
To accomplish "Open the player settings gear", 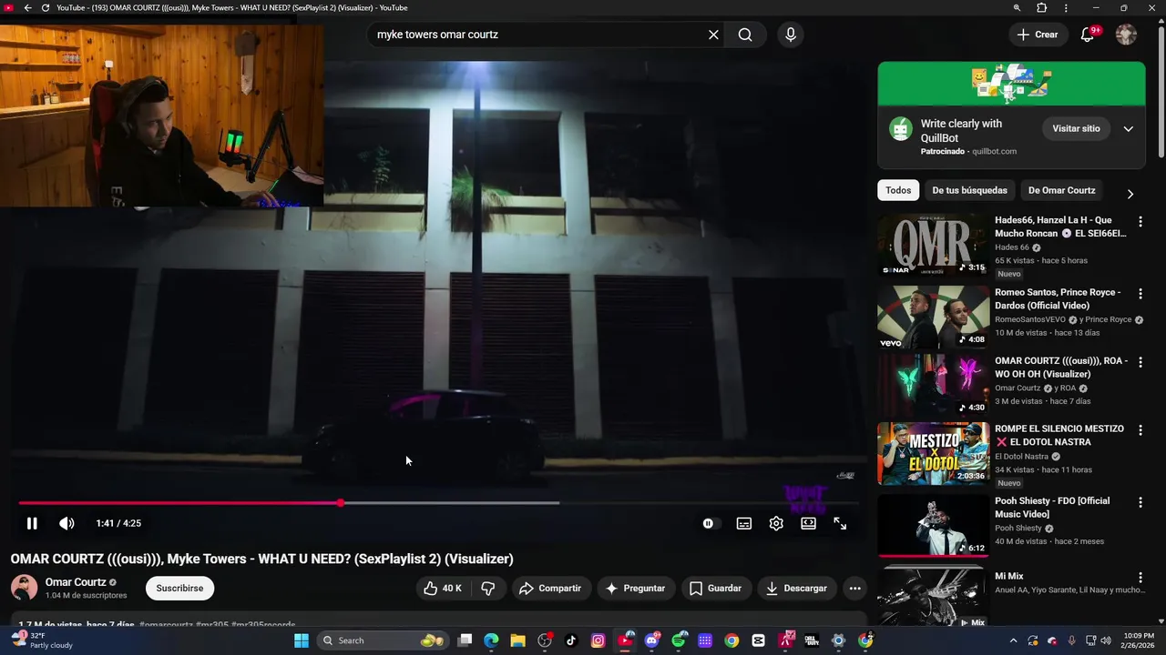I will (776, 523).
